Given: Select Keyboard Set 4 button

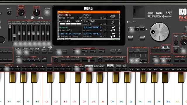Looking at the screenshot, I should 102,51.
